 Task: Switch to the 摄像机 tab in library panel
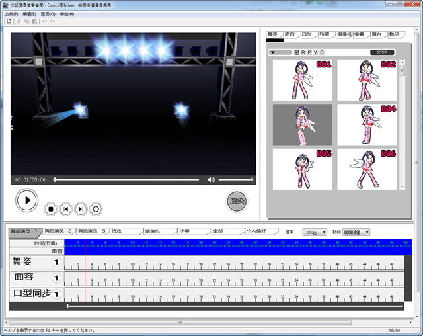click(x=342, y=34)
